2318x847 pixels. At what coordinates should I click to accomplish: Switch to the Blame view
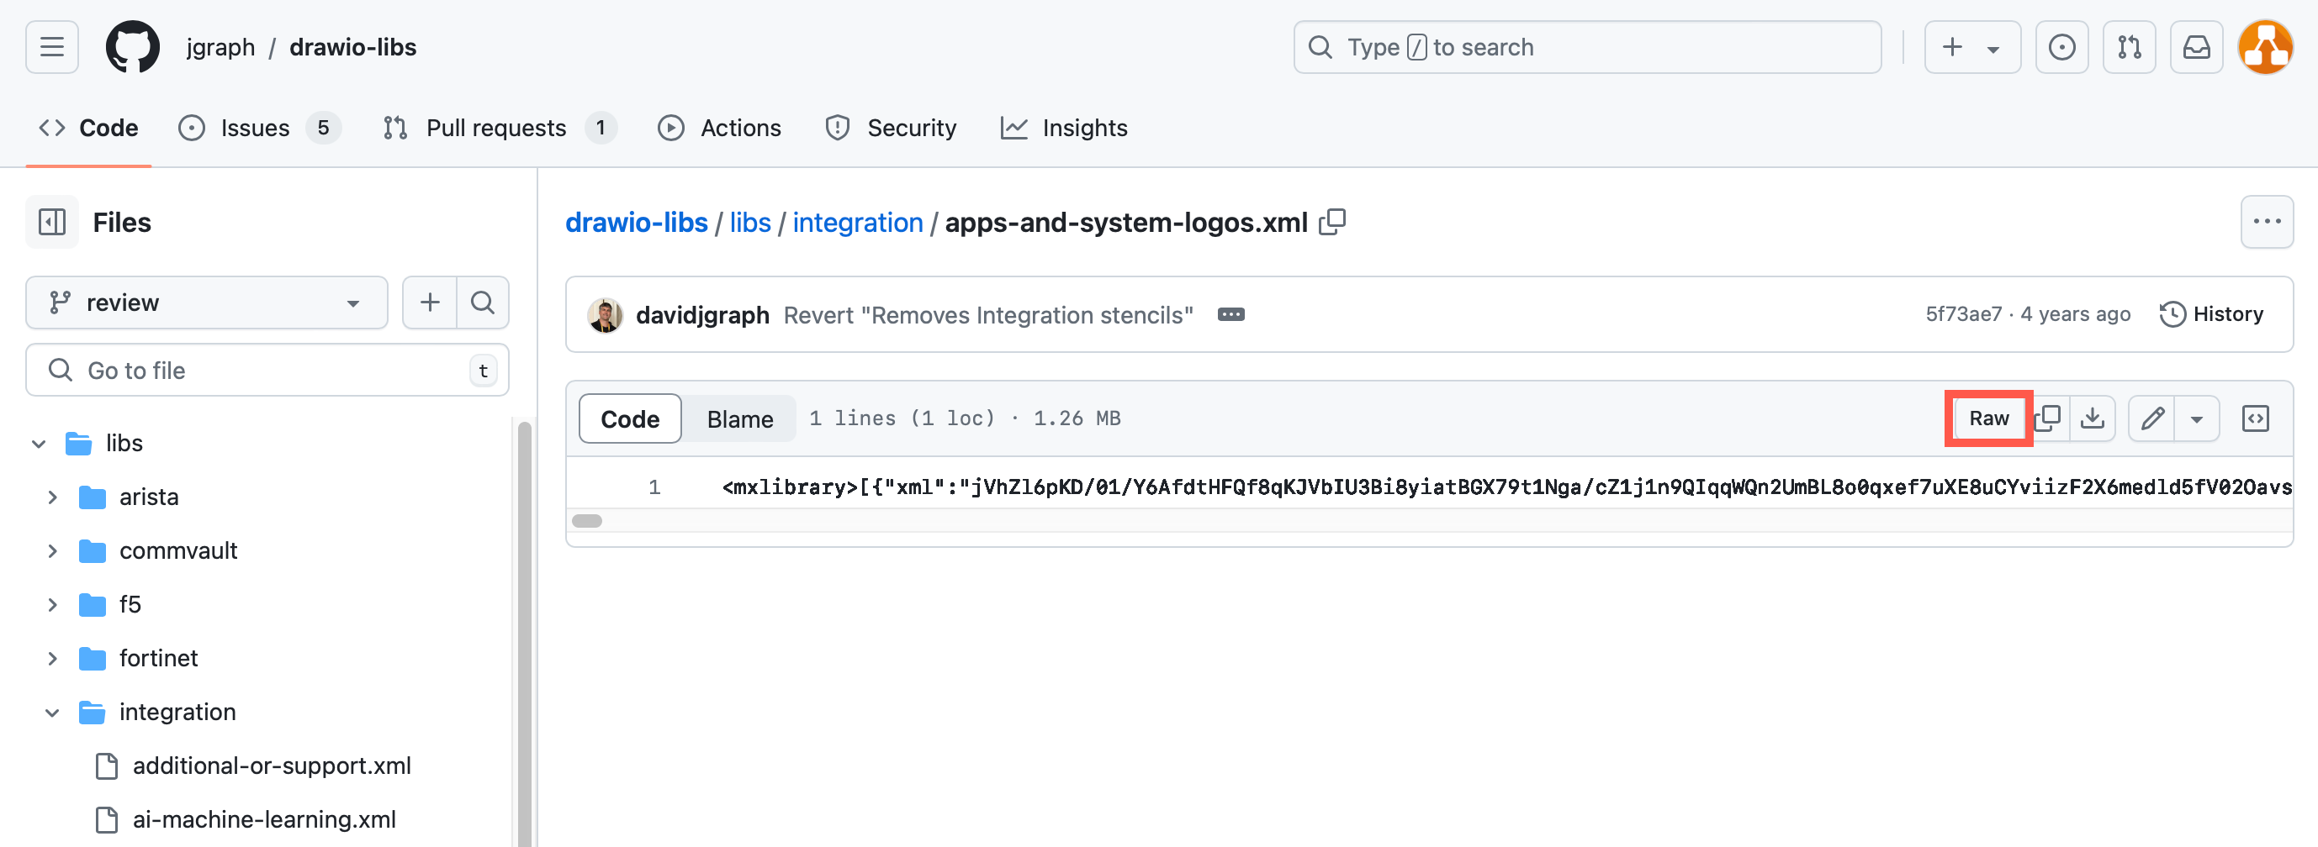click(738, 418)
